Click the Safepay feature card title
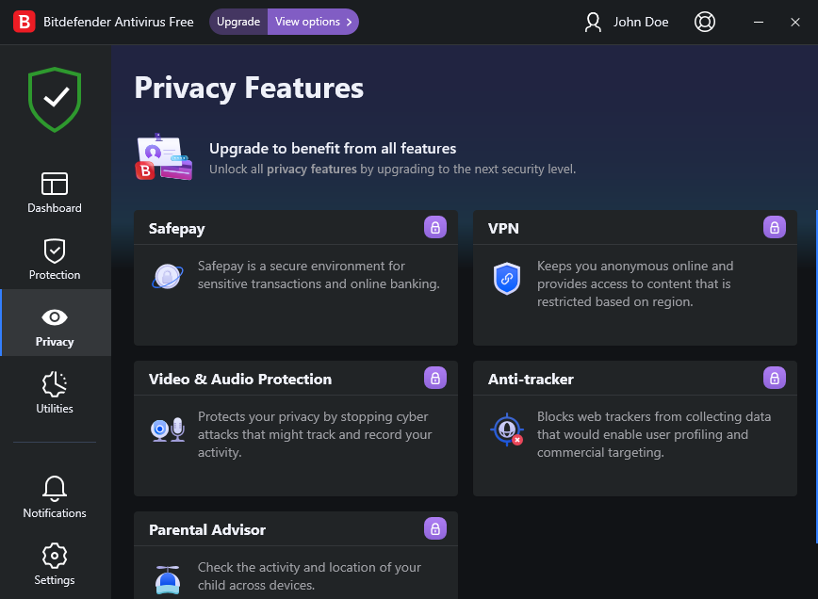Image resolution: width=818 pixels, height=599 pixels. [x=176, y=228]
